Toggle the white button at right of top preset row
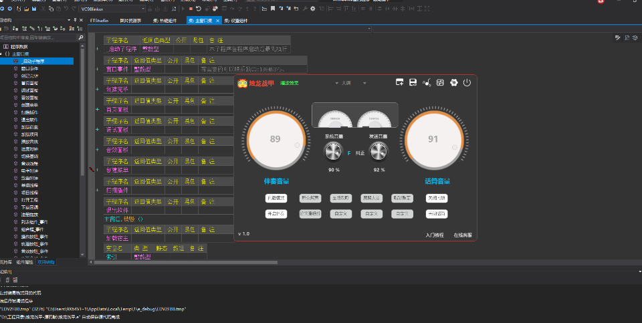This screenshot has width=642, height=323. click(437, 198)
